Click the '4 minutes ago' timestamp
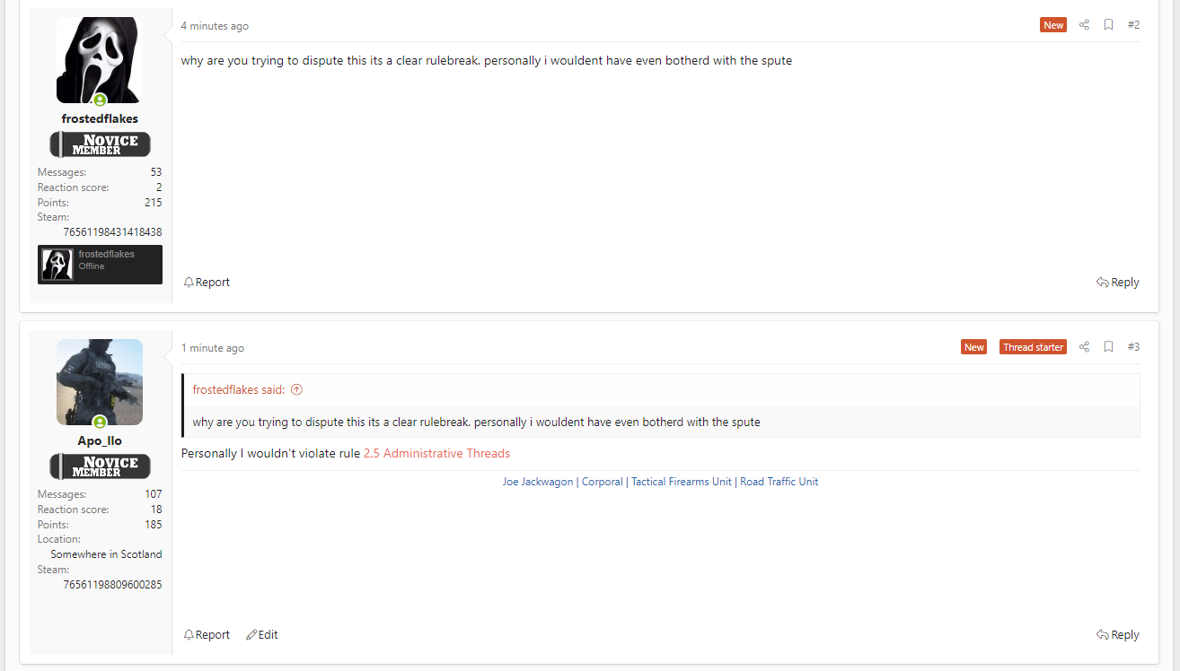Viewport: 1180px width, 671px height. [215, 26]
